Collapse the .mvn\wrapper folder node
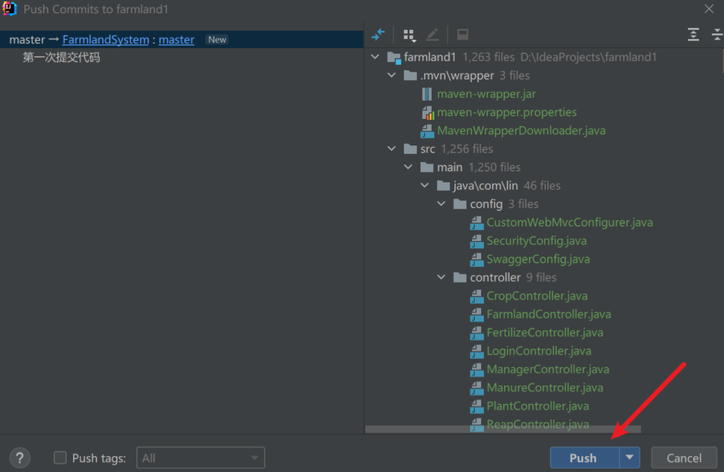Screen dimensions: 724x472 (391, 74)
